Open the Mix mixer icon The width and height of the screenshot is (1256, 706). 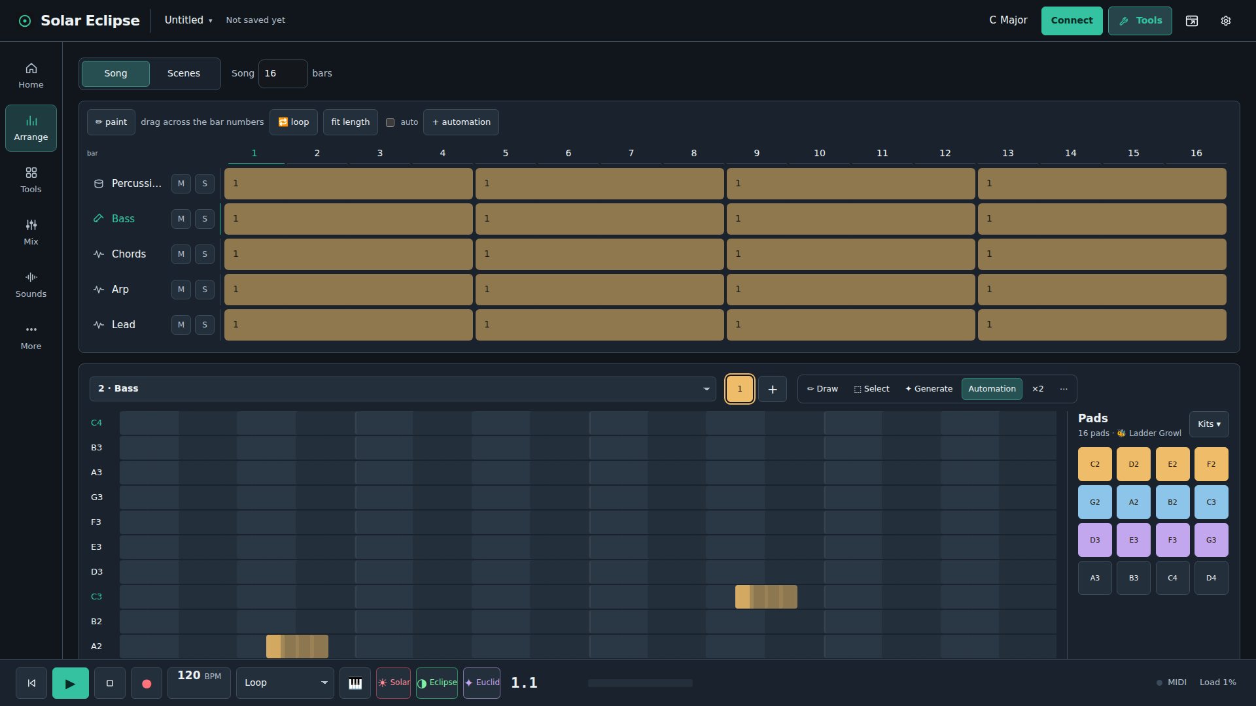pos(31,233)
